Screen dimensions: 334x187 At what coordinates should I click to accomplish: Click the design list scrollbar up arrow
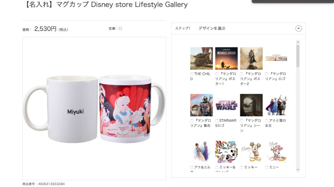click(x=298, y=42)
